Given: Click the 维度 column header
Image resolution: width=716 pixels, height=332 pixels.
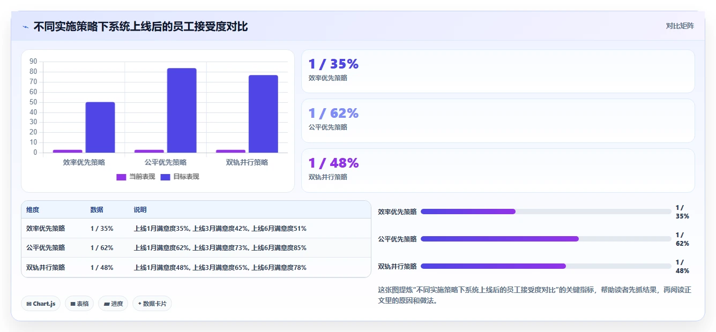Looking at the screenshot, I should coord(33,210).
